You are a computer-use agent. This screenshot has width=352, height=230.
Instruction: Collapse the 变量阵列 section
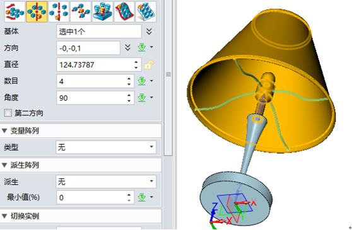pos(4,130)
